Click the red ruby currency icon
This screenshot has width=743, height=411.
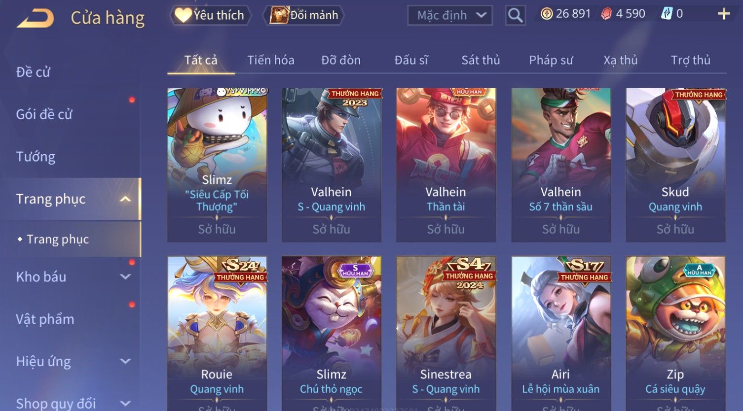tap(606, 14)
